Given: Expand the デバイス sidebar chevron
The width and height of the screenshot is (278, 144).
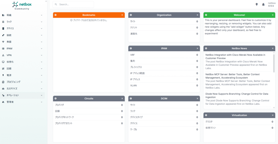Looking at the screenshot, I should [x=42, y=29].
